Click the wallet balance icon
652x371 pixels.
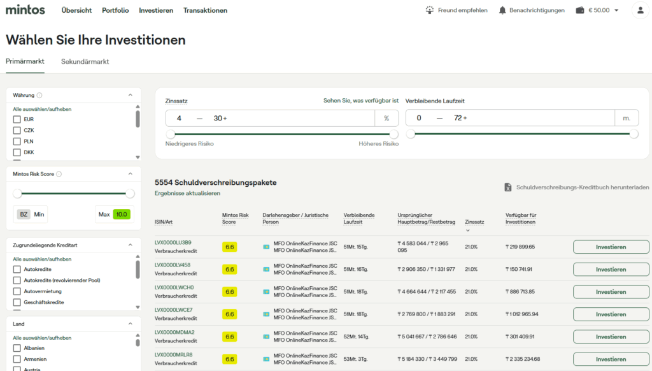click(x=579, y=10)
